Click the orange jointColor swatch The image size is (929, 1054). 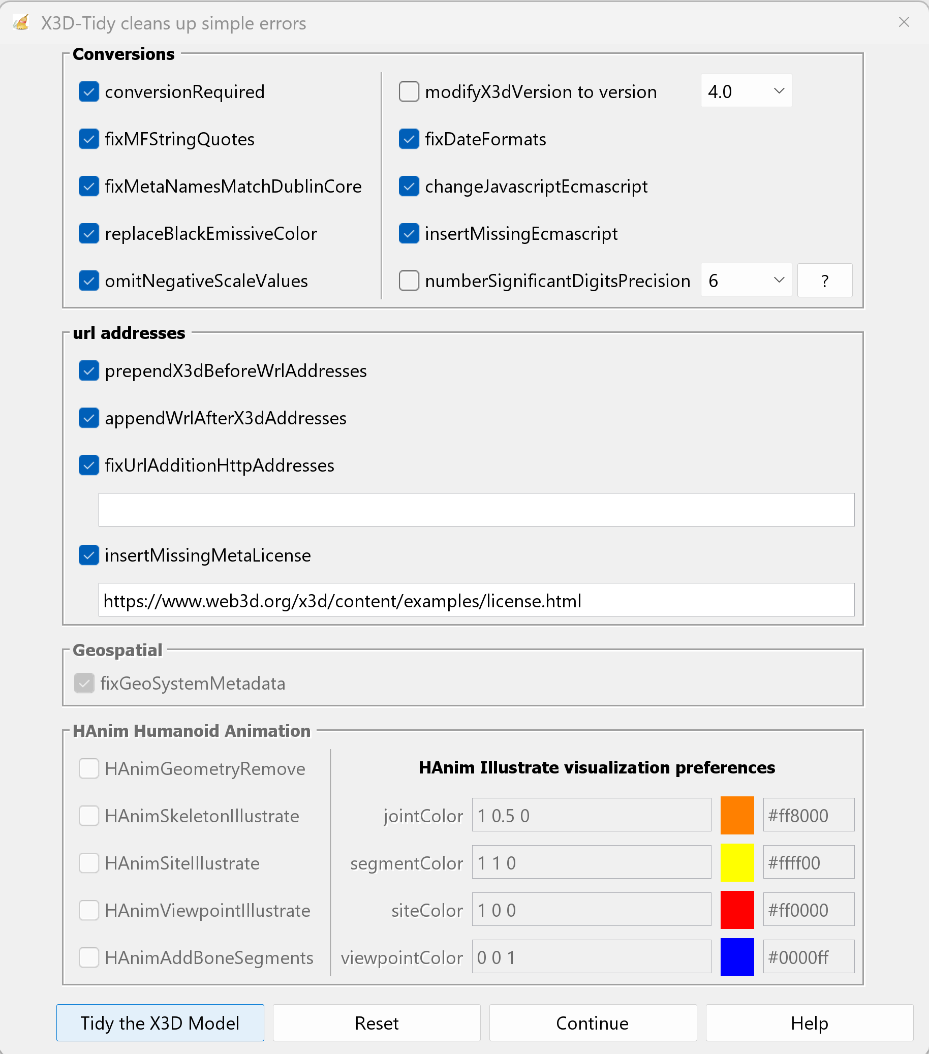click(737, 815)
